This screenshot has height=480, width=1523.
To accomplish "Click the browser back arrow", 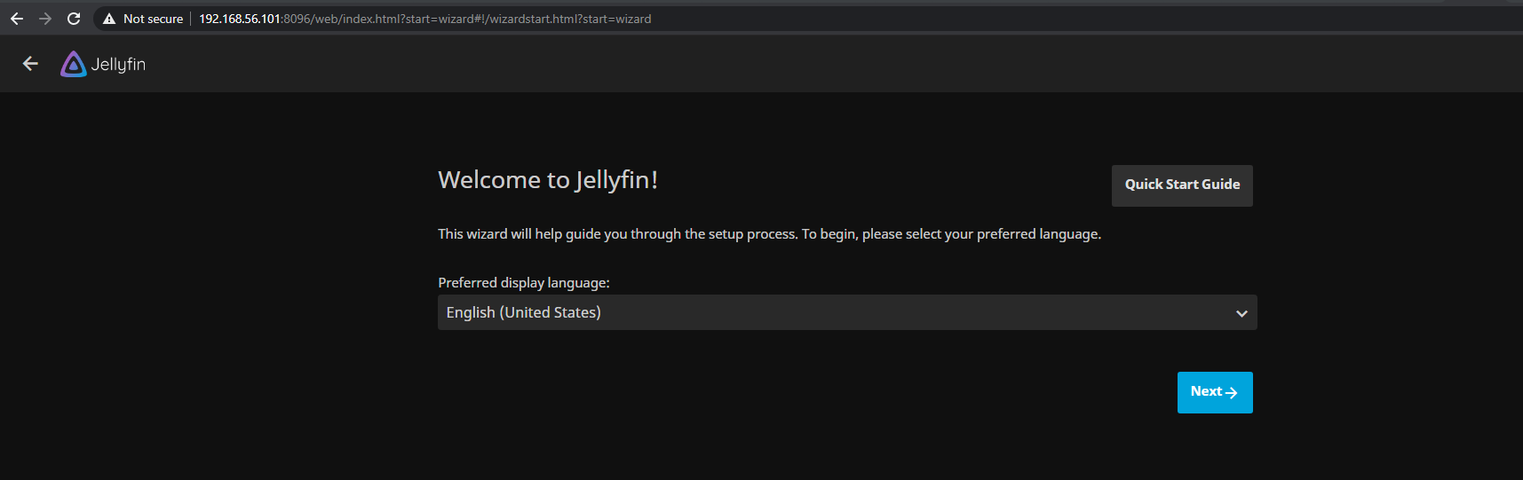I will [x=17, y=19].
